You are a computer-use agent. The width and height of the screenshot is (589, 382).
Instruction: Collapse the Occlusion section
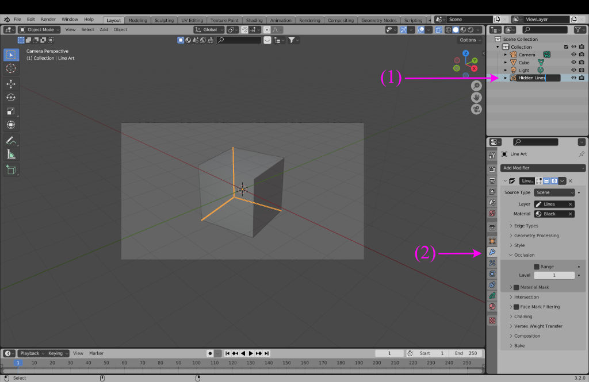tap(524, 255)
